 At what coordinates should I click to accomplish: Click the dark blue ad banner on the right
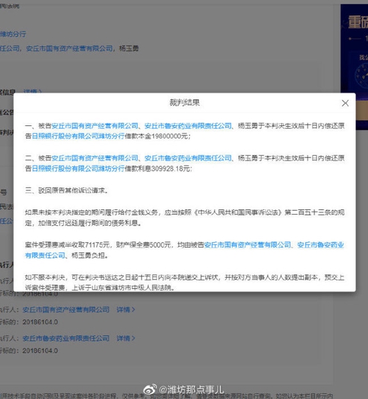(x=355, y=66)
